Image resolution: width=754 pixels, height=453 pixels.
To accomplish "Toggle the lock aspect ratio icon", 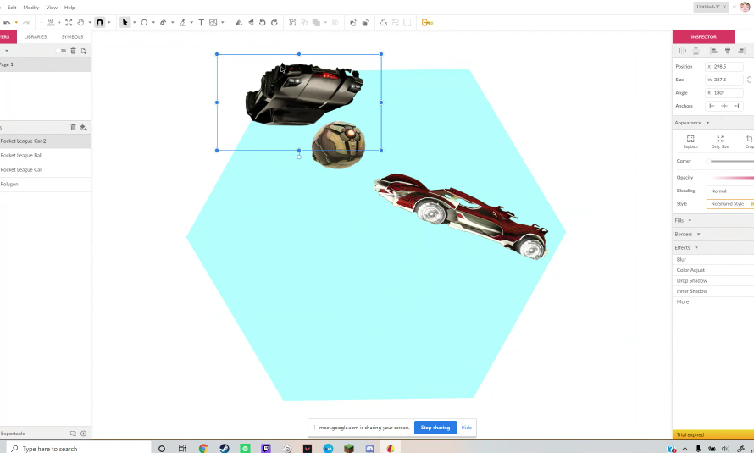I will click(749, 80).
